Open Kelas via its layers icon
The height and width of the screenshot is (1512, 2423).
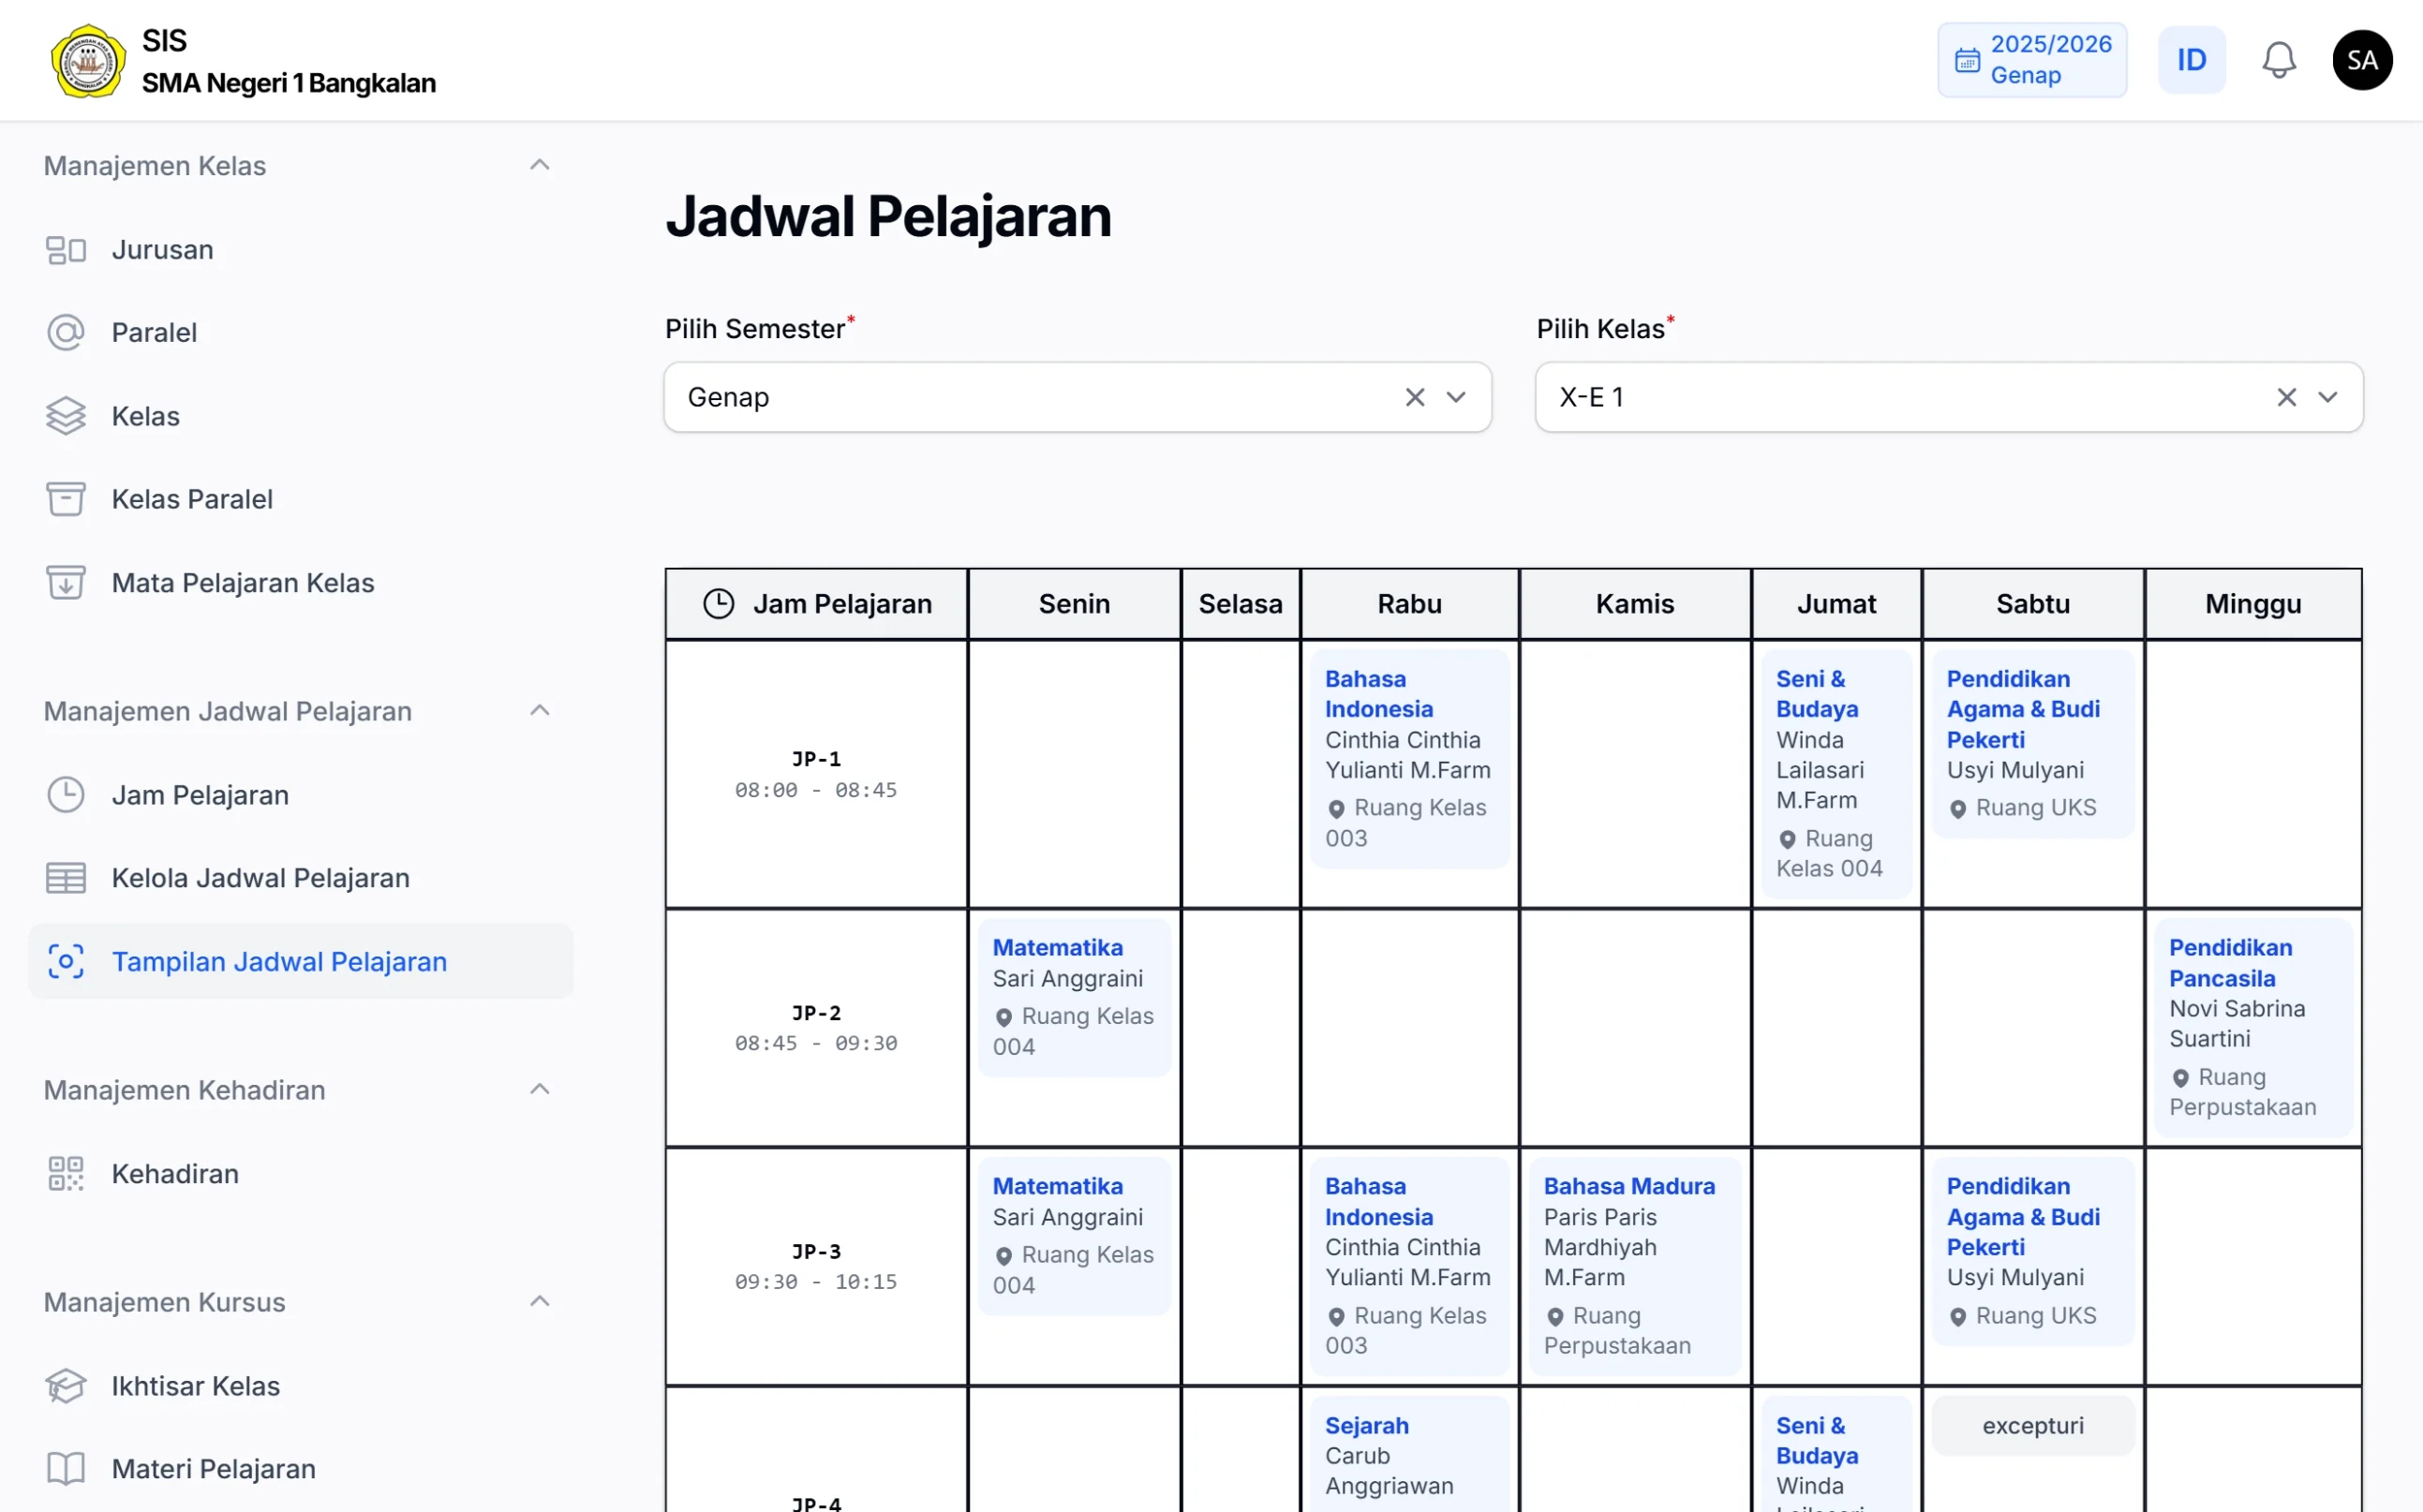(66, 415)
